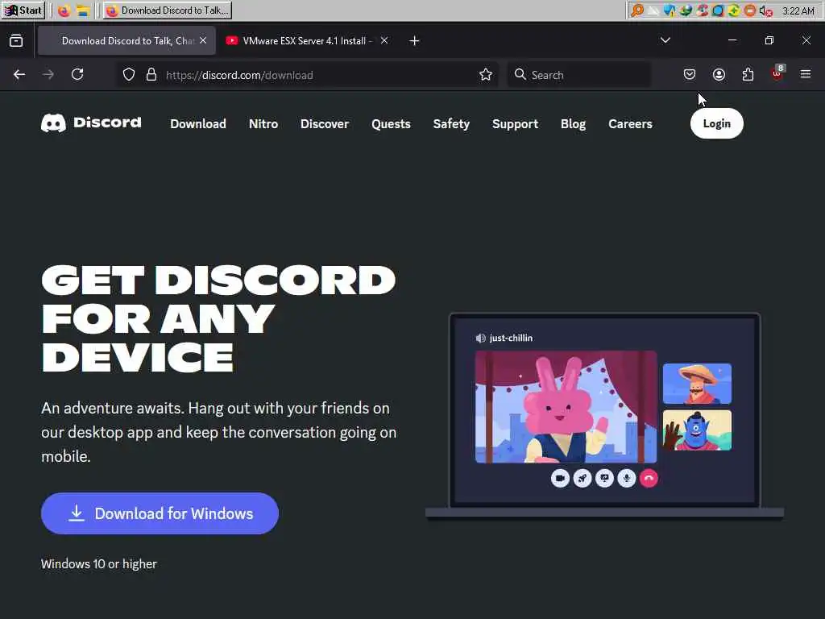Open the Firefox hamburger application menu
825x619 pixels.
click(x=806, y=74)
